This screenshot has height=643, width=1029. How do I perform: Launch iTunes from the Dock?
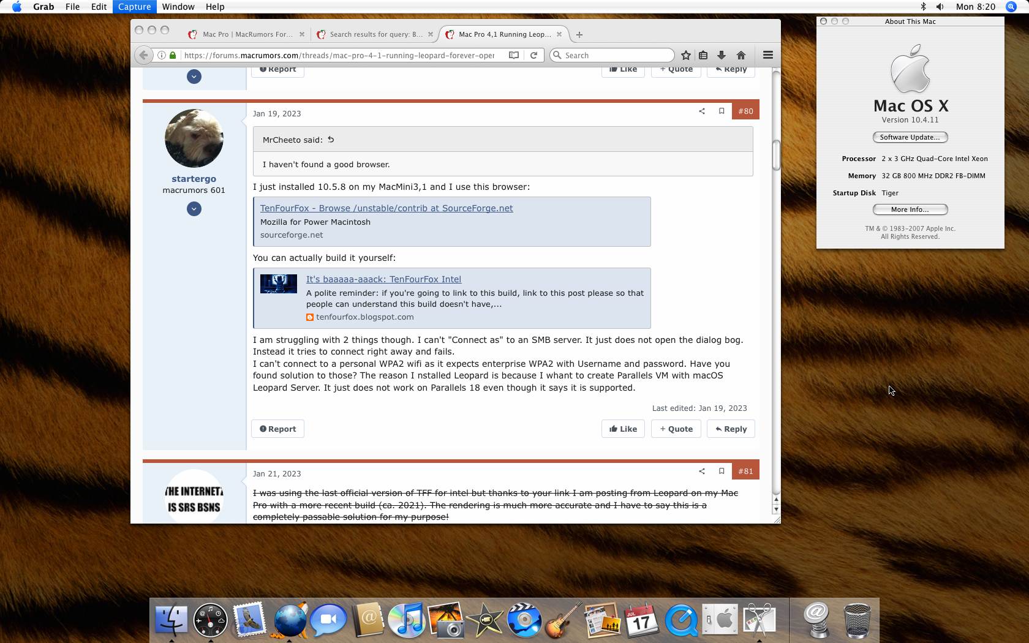(407, 620)
